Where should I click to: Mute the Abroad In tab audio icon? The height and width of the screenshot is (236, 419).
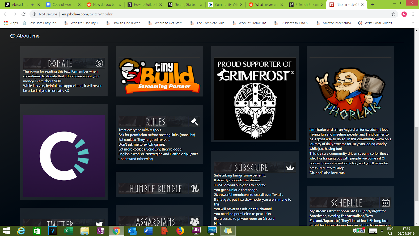33,4
